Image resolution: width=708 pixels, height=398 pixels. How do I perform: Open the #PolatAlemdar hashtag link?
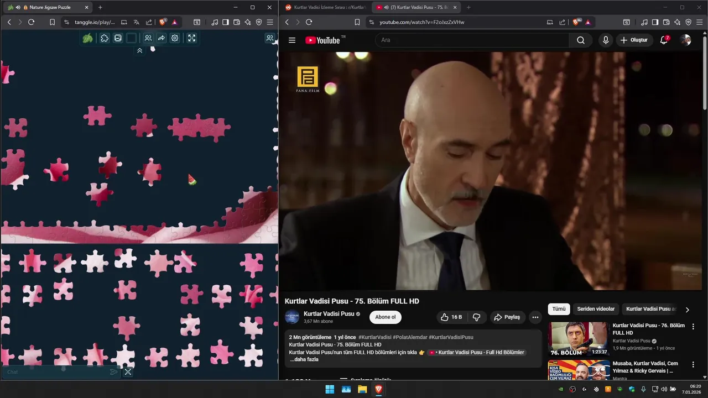(x=410, y=337)
